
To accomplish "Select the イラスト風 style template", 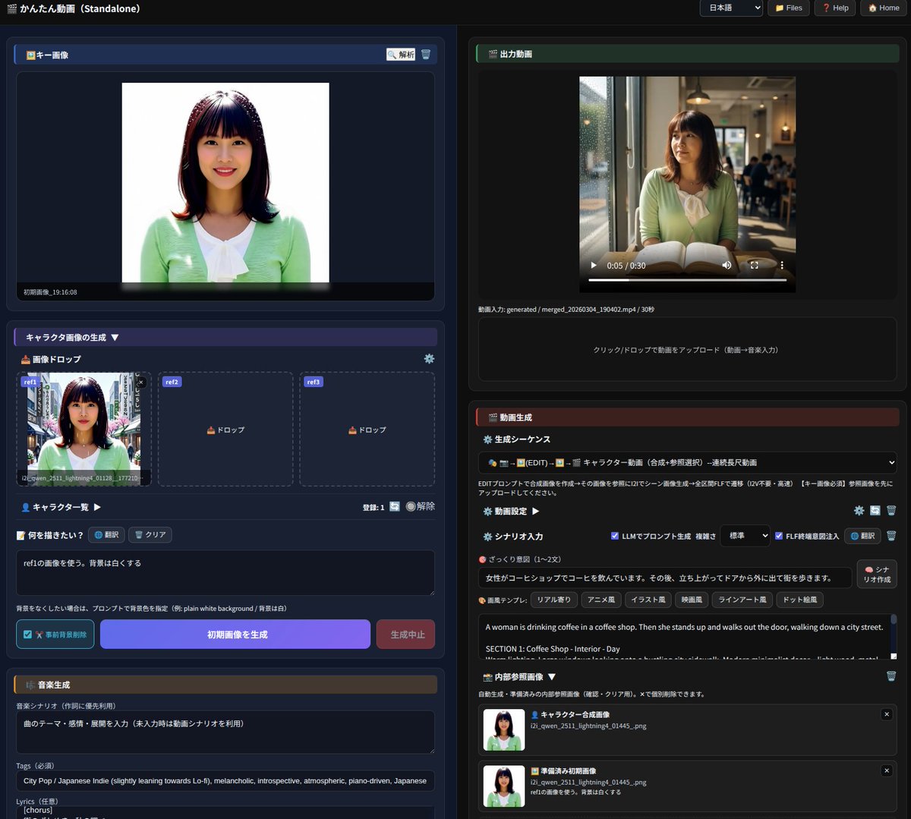I will [x=648, y=600].
